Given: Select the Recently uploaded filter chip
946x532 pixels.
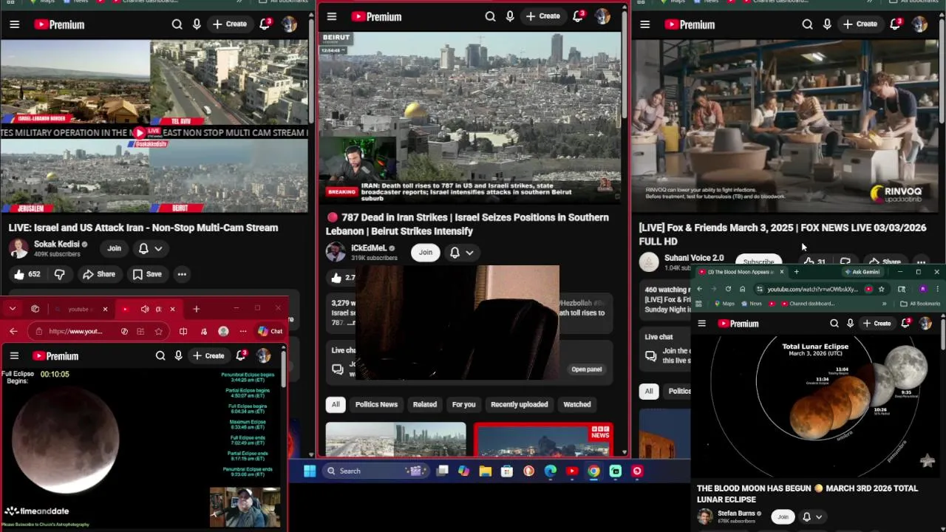Looking at the screenshot, I should (519, 404).
